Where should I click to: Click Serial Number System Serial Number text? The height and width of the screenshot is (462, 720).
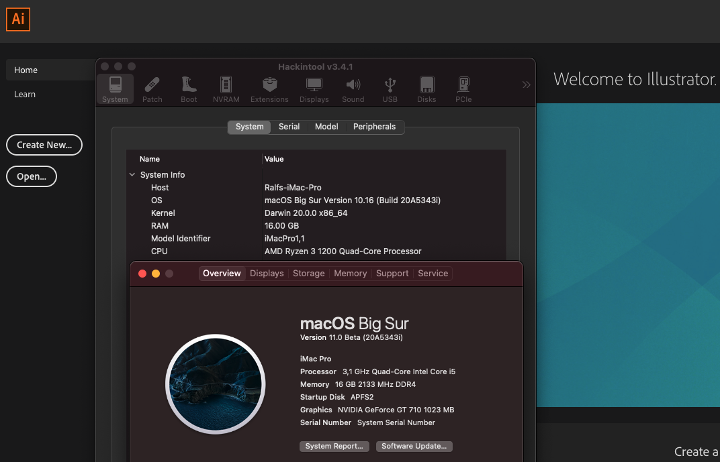pyautogui.click(x=367, y=422)
